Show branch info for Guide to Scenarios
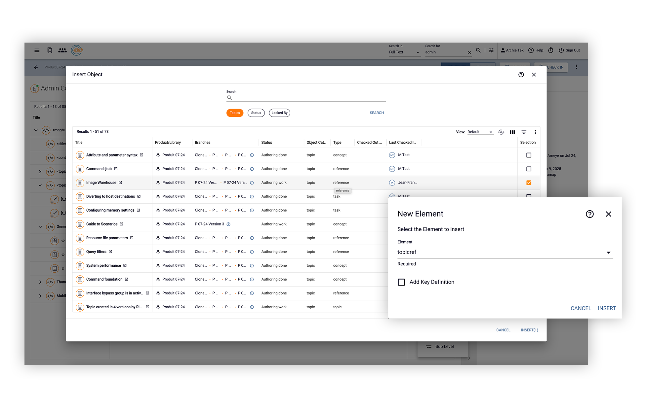This screenshot has height=407, width=646. pyautogui.click(x=228, y=224)
